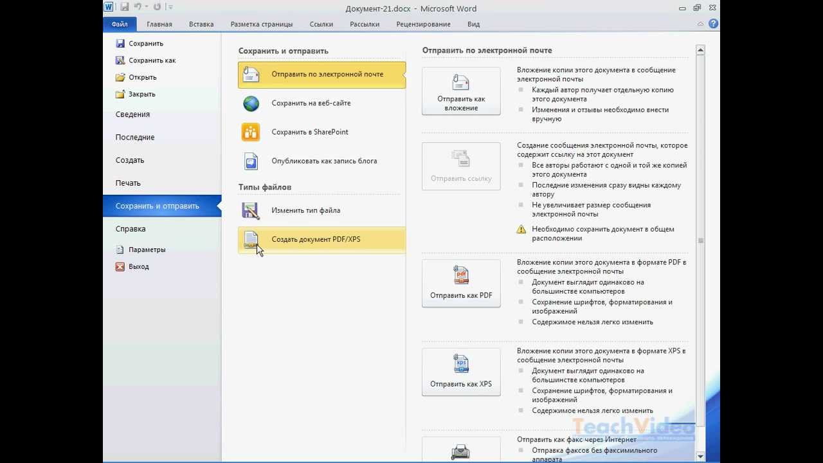This screenshot has height=463, width=823.
Task: Click the vertical scrollbar thumb
Action: [700, 241]
